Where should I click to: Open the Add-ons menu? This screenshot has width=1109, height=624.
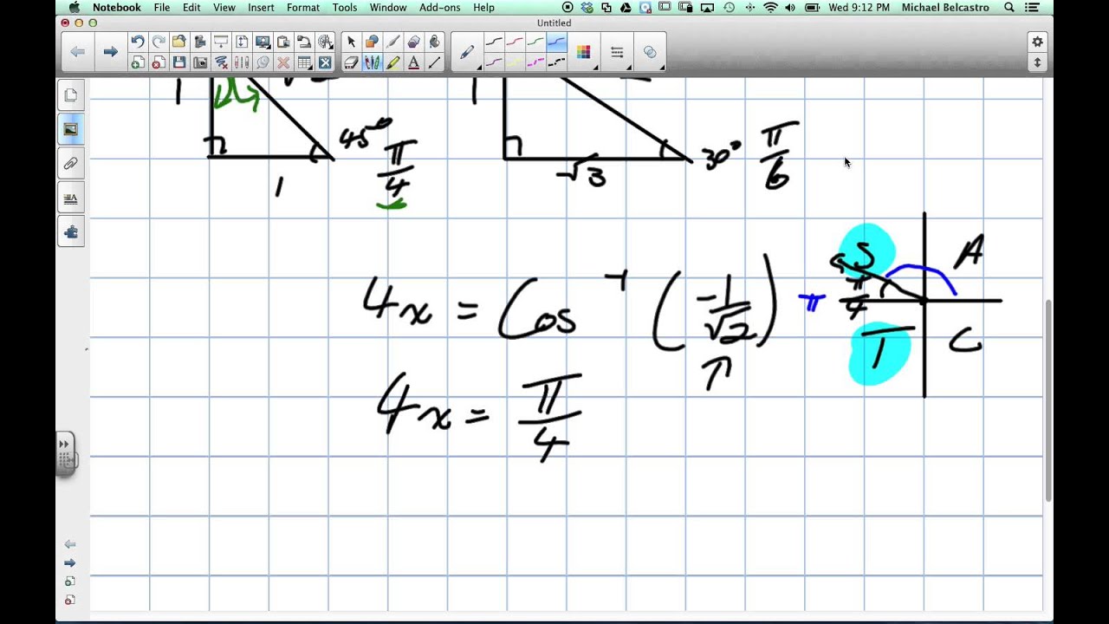[x=440, y=8]
